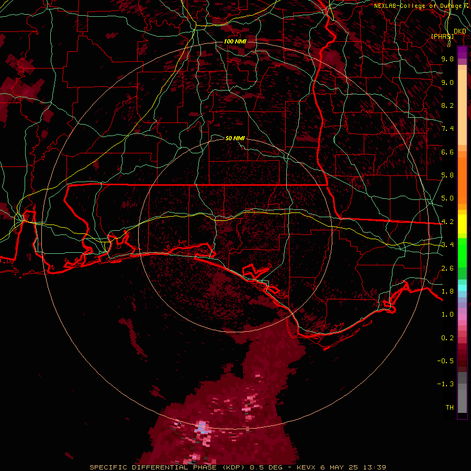The width and height of the screenshot is (471, 471).
Task: Select the 7.4 legend value
Action: point(447,129)
